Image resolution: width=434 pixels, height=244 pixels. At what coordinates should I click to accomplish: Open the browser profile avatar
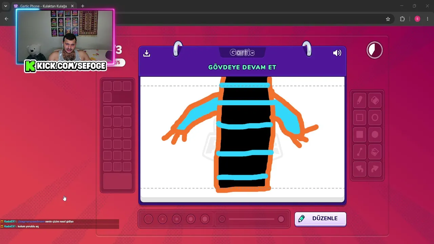(417, 19)
